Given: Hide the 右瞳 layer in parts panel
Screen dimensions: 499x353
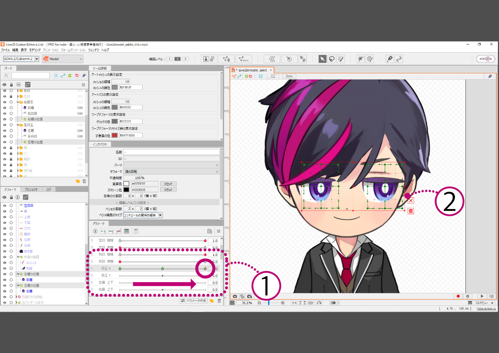Looking at the screenshot, I should click(5, 108).
